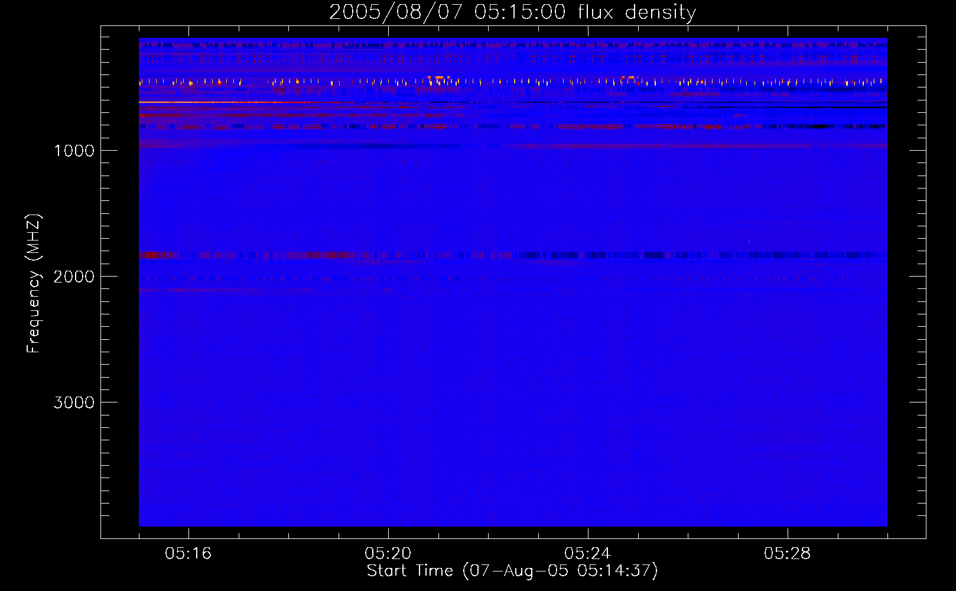Image resolution: width=956 pixels, height=591 pixels.
Task: Click the 05:28 time tick label
Action: (x=787, y=553)
